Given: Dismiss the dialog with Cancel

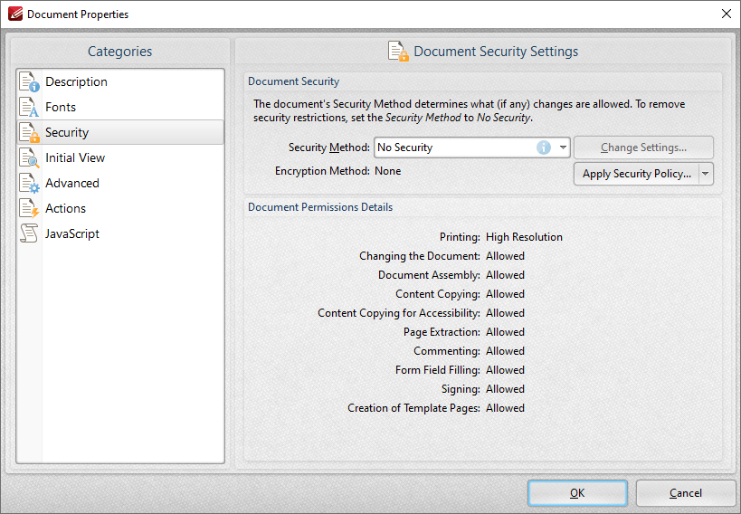Looking at the screenshot, I should pyautogui.click(x=685, y=493).
